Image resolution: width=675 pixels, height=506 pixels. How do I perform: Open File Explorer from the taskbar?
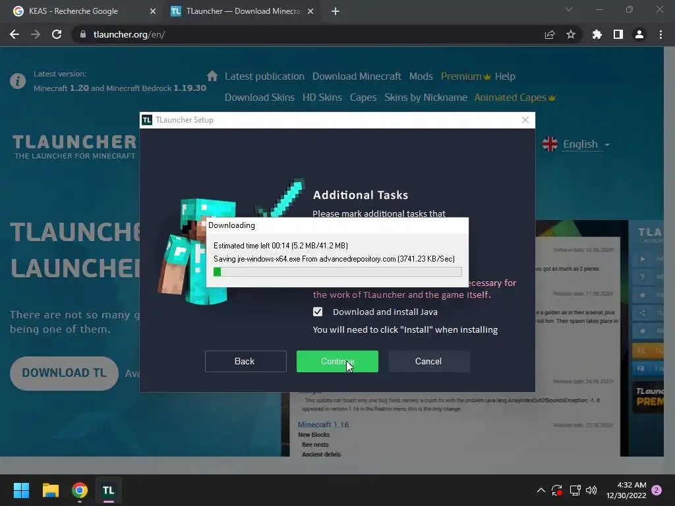point(50,490)
